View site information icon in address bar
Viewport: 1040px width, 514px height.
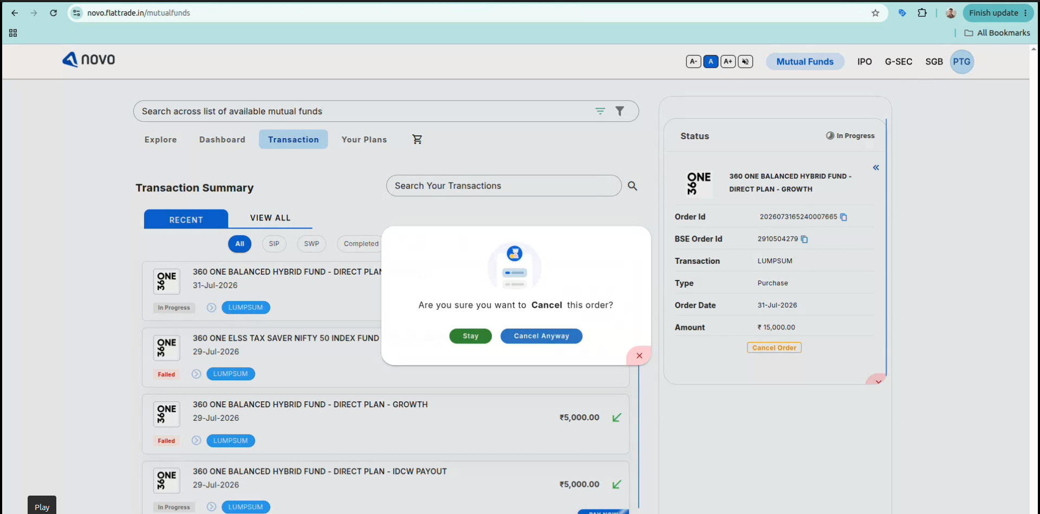pos(77,13)
